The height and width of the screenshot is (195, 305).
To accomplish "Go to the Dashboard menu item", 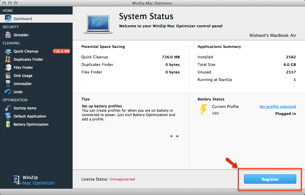I will click(23, 19).
